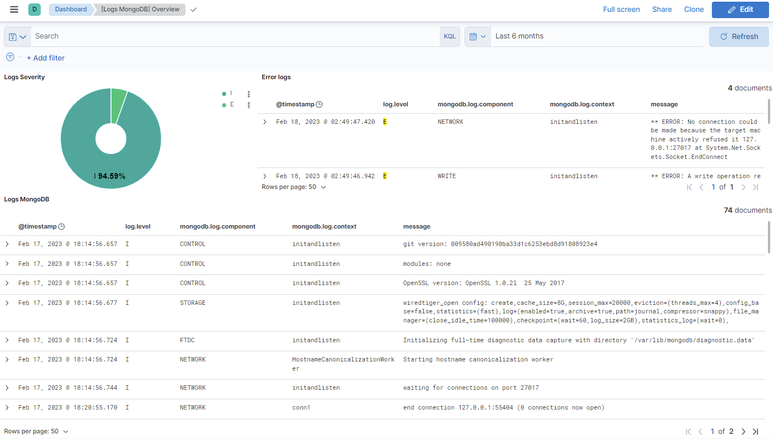The height and width of the screenshot is (439, 773).
Task: Click the filter funnel icon above the dashboard
Action: 10,57
